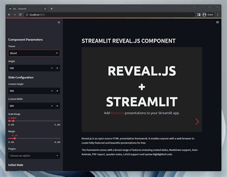Viewport: 227px width, 177px height.
Task: Click the Scale Range slider's right handle
Action: tap(13, 121)
